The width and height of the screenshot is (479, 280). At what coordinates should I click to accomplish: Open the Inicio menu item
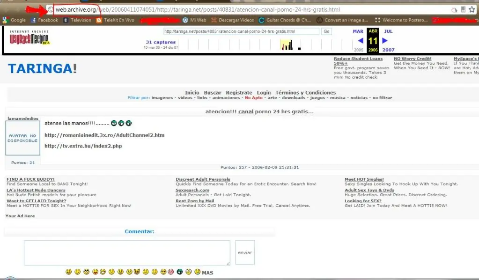tap(192, 93)
